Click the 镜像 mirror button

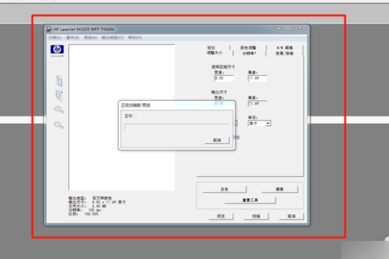(x=279, y=189)
